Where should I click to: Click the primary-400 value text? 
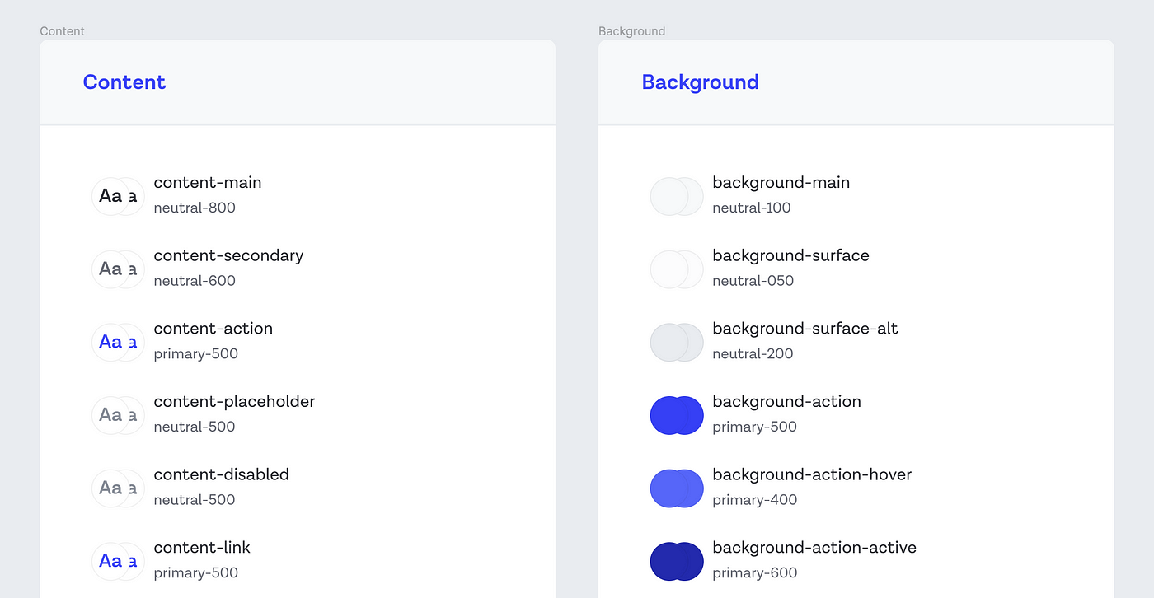tap(755, 500)
